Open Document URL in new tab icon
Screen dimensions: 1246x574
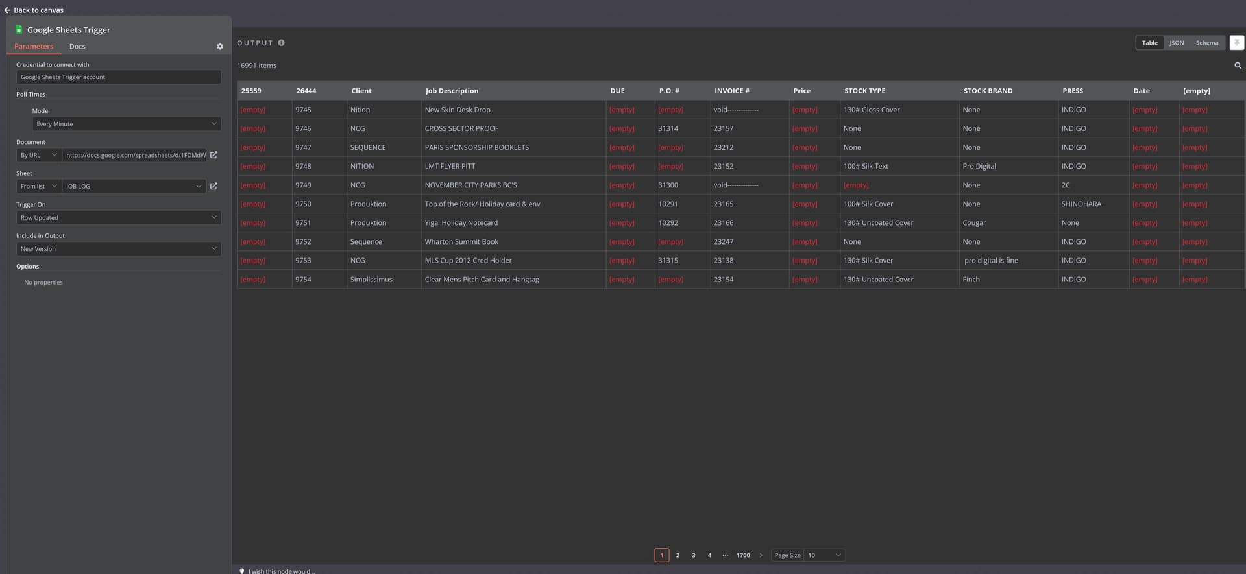214,155
